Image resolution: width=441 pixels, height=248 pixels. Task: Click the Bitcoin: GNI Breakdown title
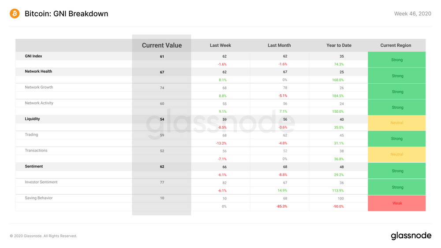point(67,14)
